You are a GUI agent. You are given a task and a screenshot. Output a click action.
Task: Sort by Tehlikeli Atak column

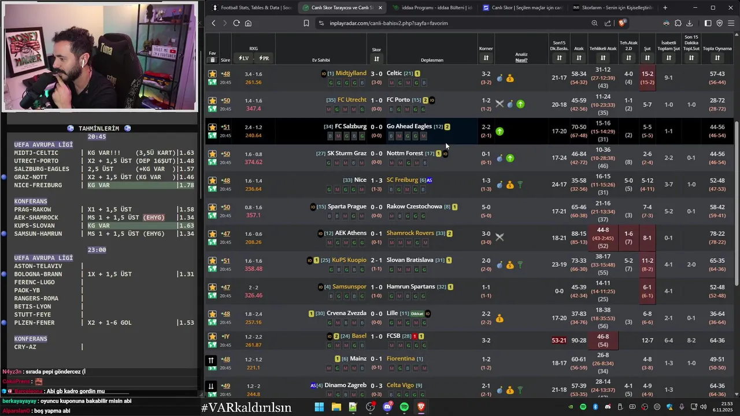(x=603, y=58)
